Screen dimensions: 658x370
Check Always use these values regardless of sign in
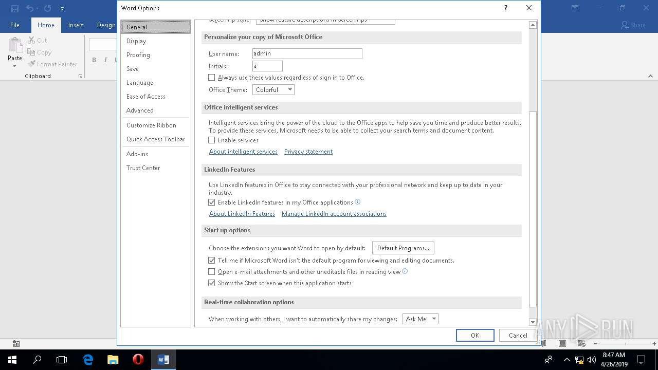click(211, 78)
